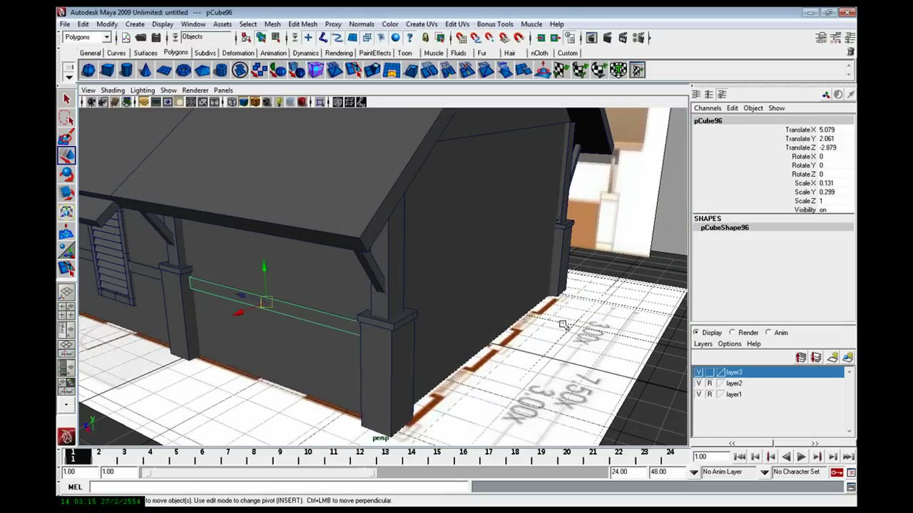Expand the toolbox layout arrow below layouts
This screenshot has height=513, width=913.
pyautogui.click(x=66, y=405)
